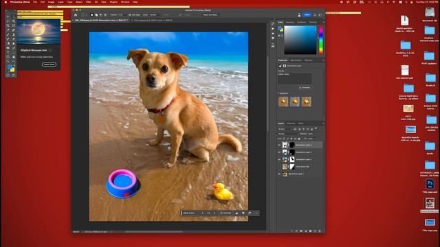Click the rainbow hue slider in Color panel

coord(321,40)
